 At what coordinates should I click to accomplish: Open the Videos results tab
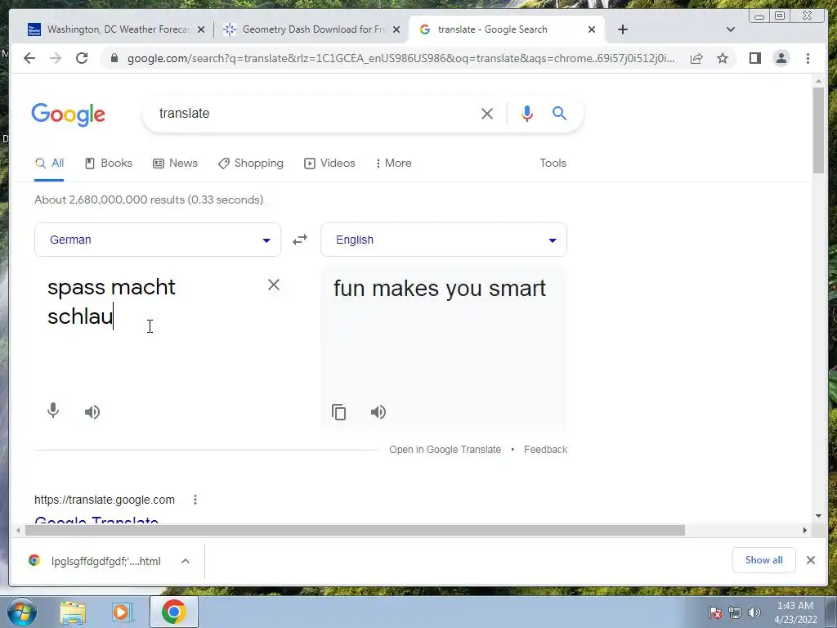(x=329, y=164)
